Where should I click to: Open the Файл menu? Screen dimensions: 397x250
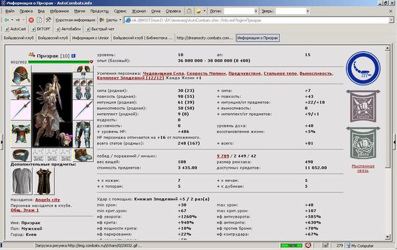pyautogui.click(x=10, y=11)
